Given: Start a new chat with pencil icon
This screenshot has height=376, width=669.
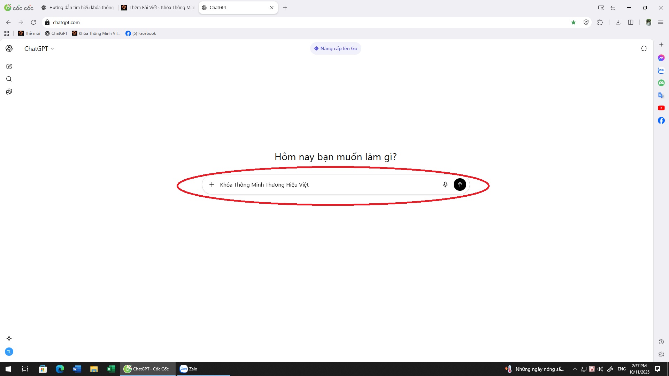Looking at the screenshot, I should tap(9, 66).
